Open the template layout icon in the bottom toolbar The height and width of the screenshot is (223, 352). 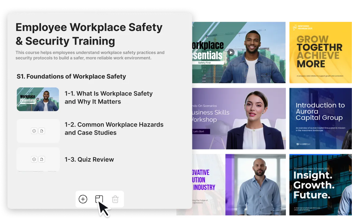(99, 199)
